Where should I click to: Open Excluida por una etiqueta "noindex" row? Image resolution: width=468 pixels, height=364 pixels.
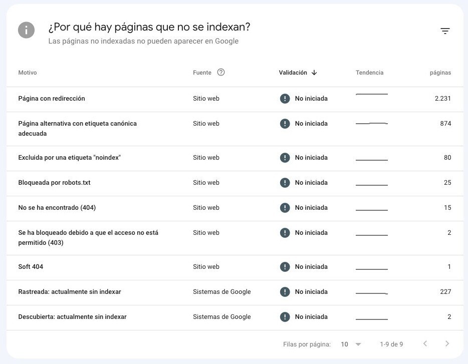point(70,158)
